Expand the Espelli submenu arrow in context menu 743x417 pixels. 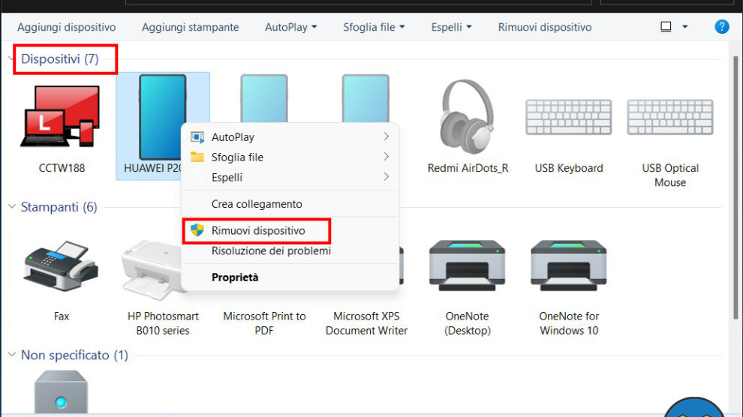click(387, 177)
